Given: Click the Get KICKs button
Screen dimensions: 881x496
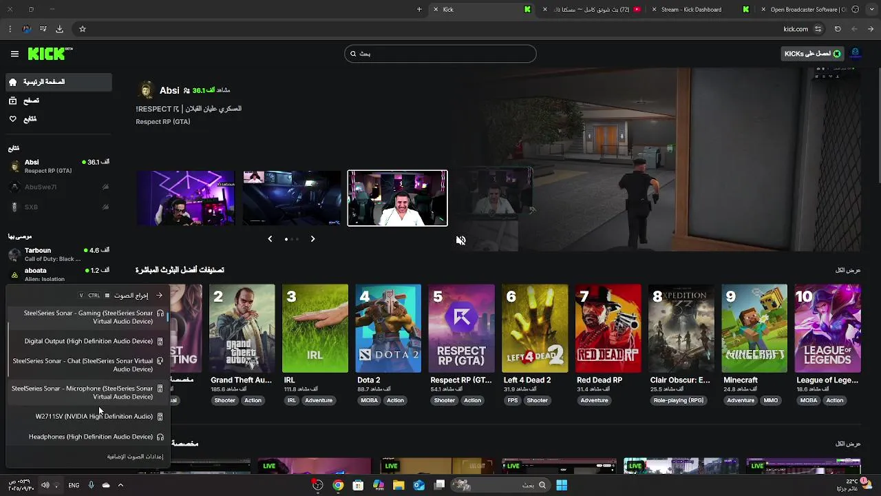Looking at the screenshot, I should point(812,54).
